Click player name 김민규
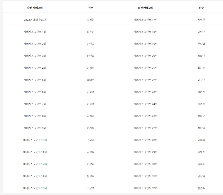 (x=91, y=44)
